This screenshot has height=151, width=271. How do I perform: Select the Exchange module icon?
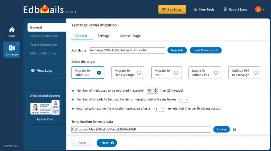pos(12,50)
